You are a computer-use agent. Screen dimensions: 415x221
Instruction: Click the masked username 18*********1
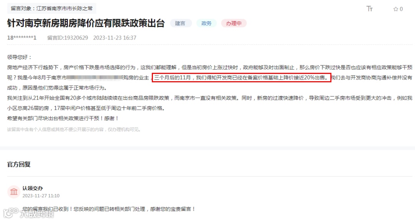(x=22, y=38)
